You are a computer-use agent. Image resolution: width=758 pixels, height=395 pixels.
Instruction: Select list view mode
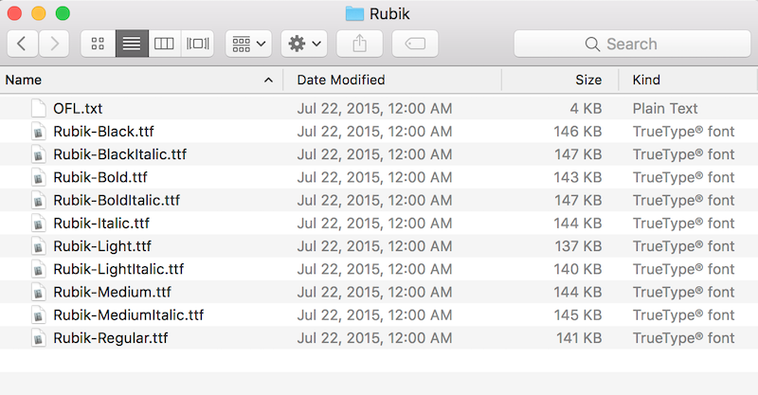click(x=132, y=44)
